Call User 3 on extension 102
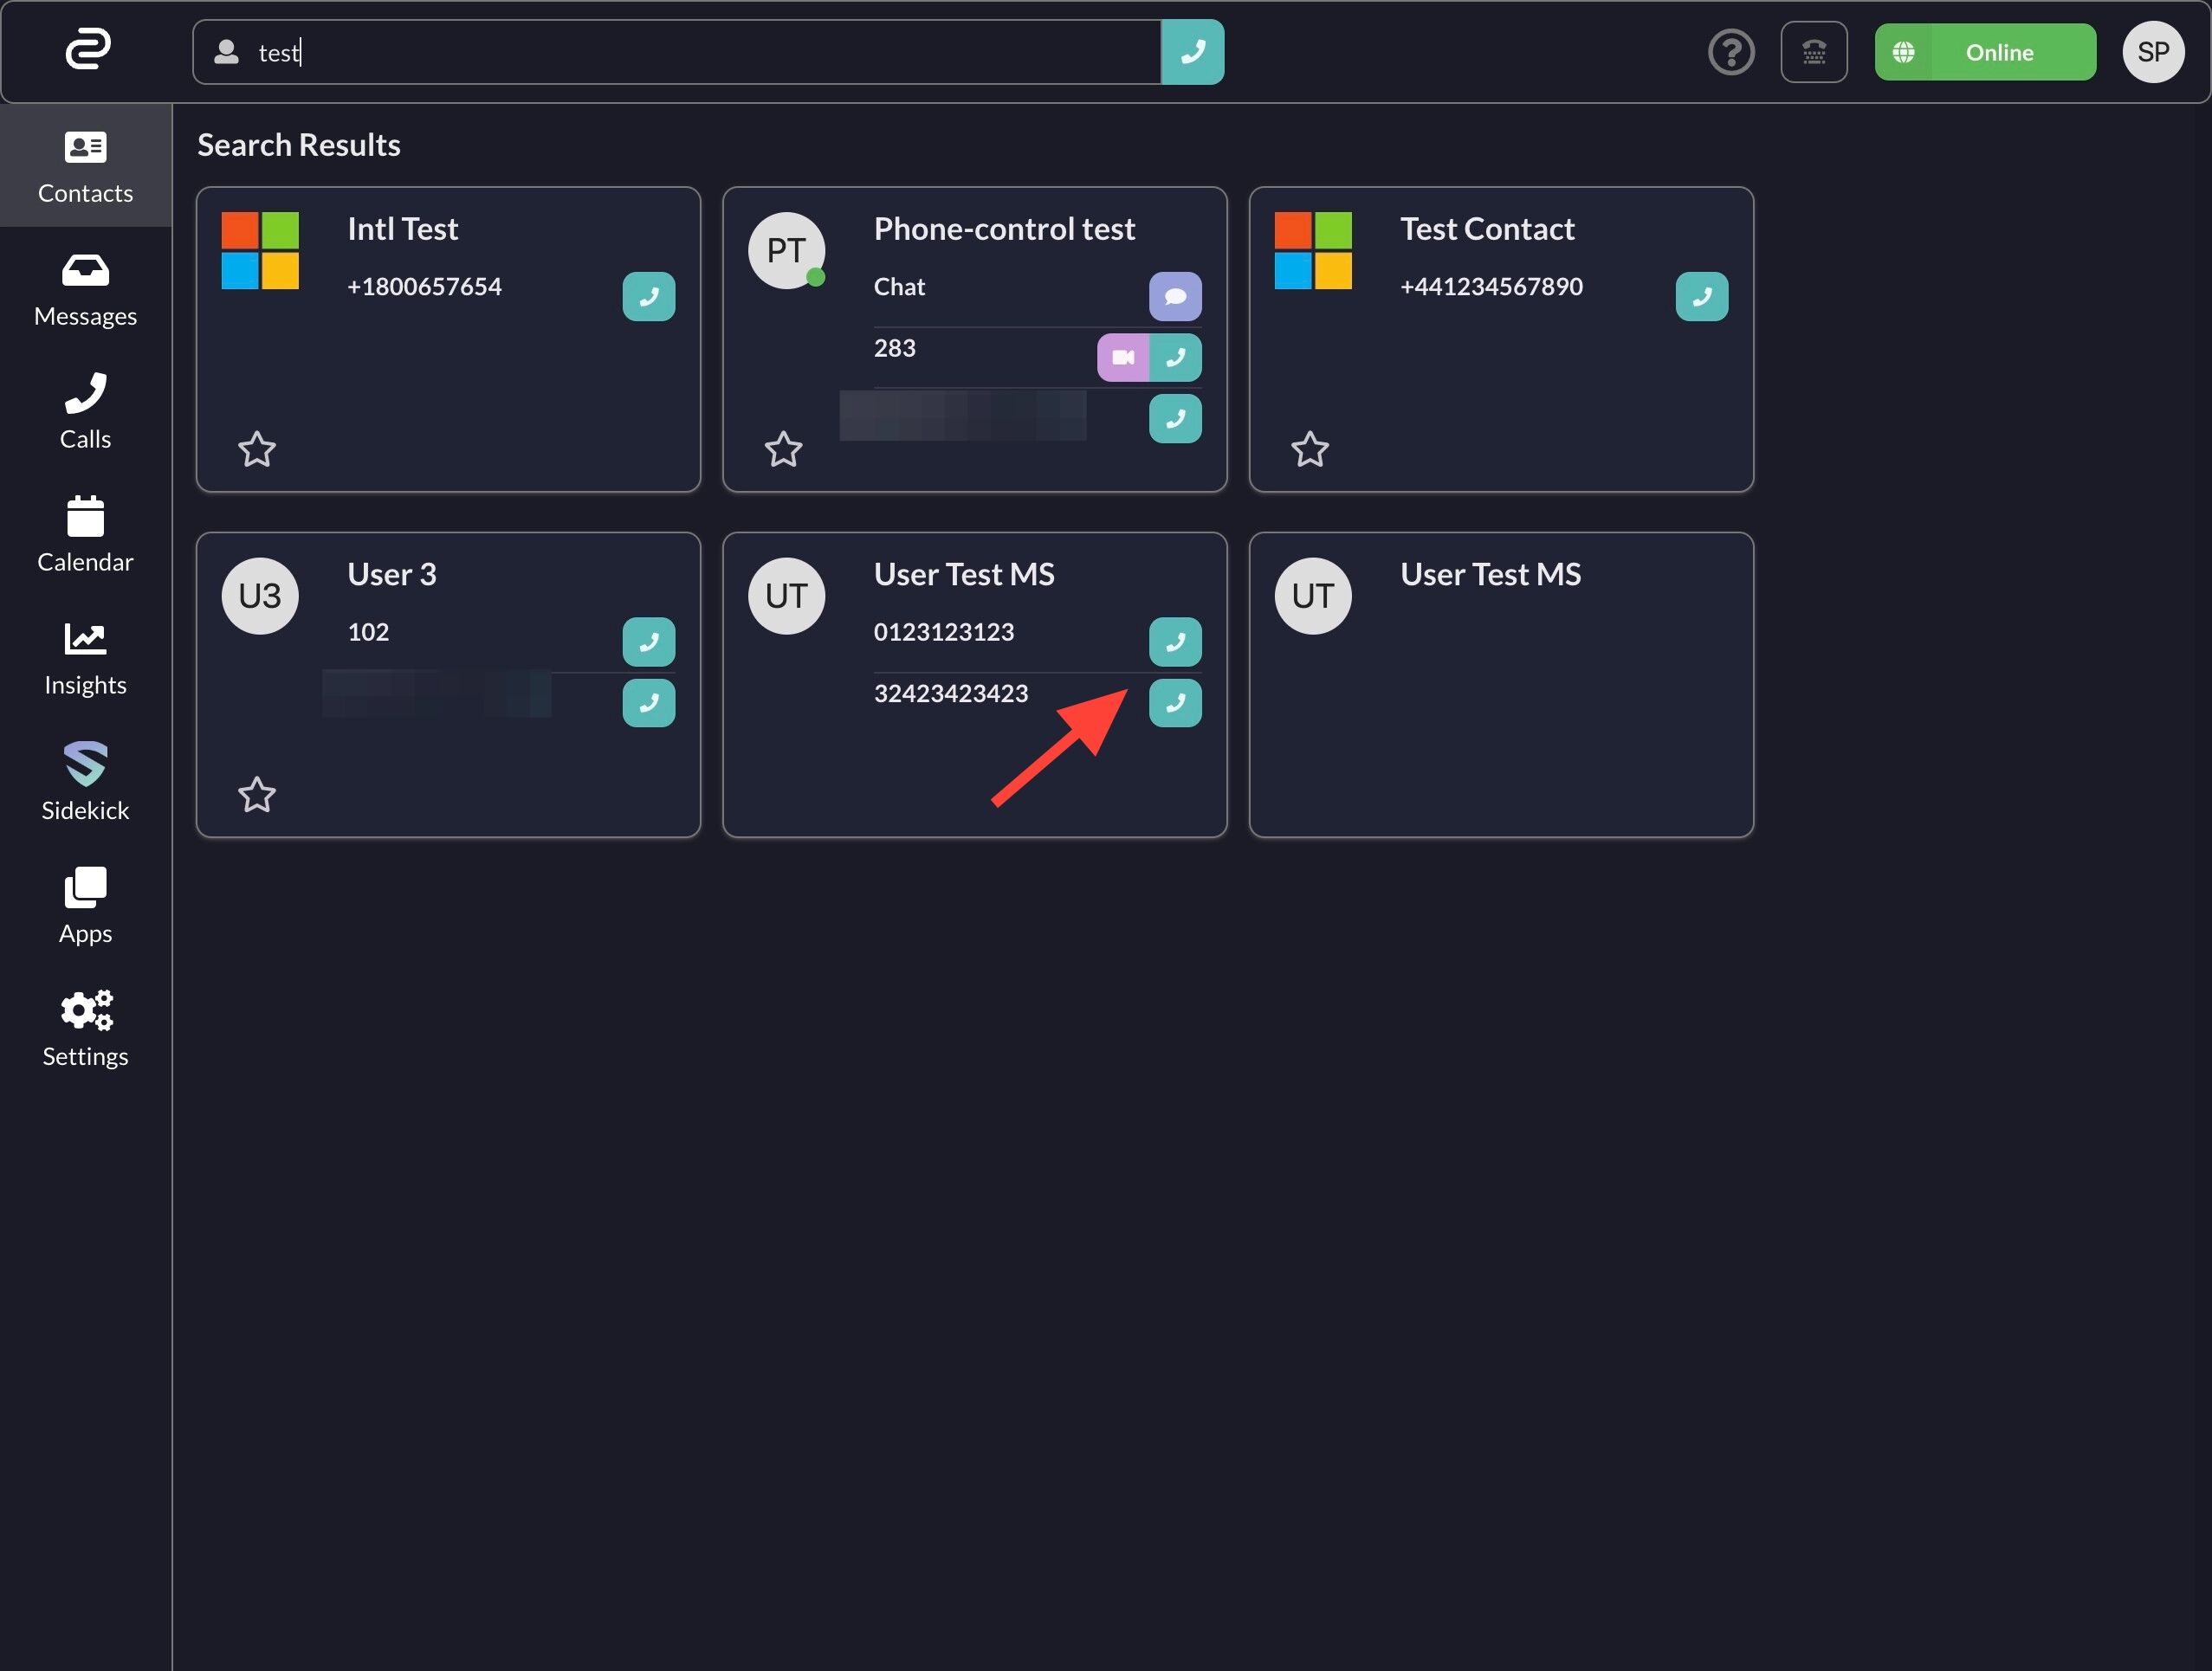The height and width of the screenshot is (1671, 2212). (648, 642)
